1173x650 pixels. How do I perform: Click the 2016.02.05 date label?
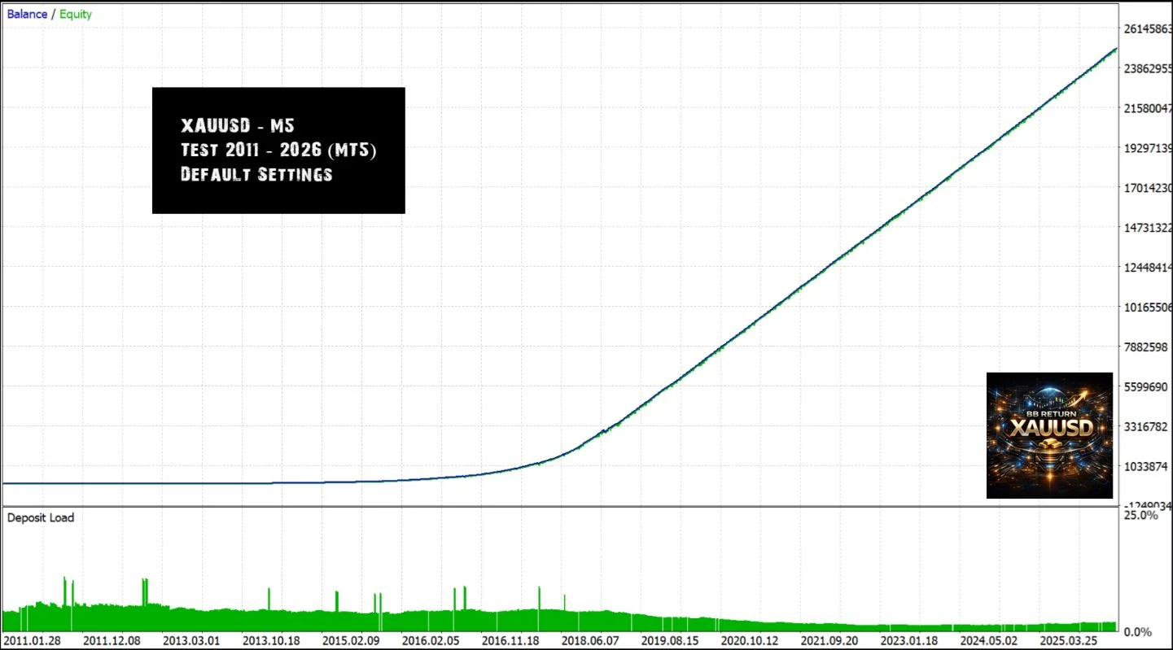[430, 640]
